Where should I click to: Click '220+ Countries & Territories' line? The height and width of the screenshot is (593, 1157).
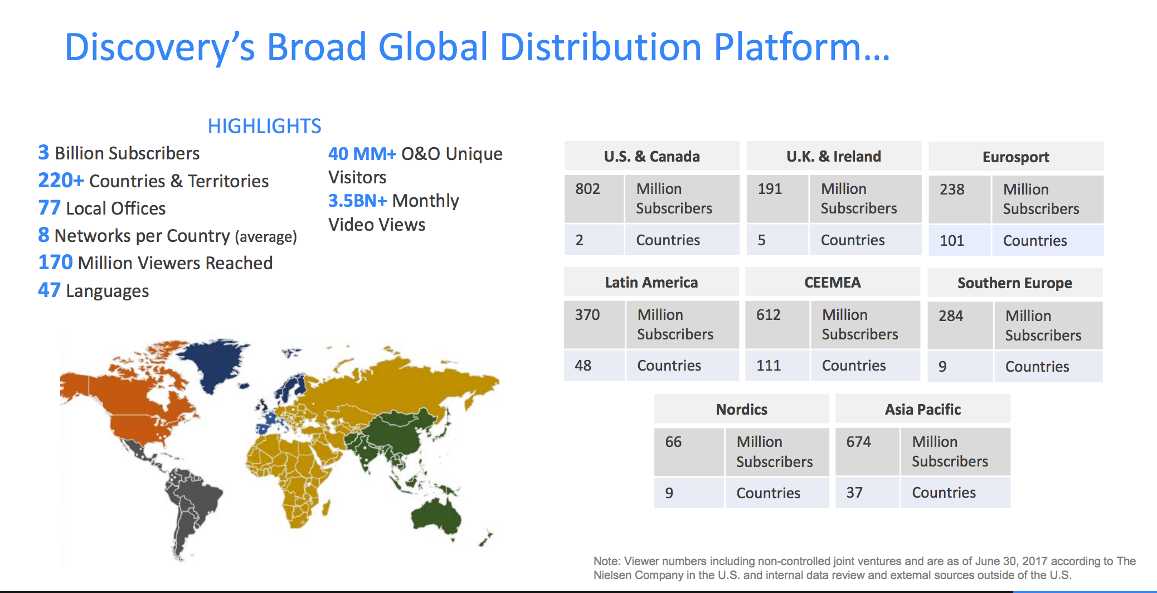point(153,181)
